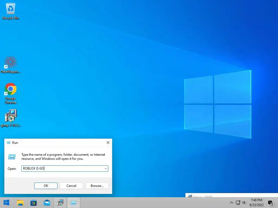
Task: Switch to the GIMP setup taskbar item
Action: 60,203
